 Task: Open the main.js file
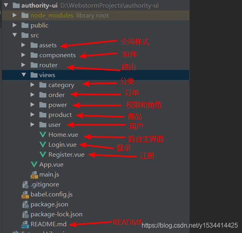[49, 175]
